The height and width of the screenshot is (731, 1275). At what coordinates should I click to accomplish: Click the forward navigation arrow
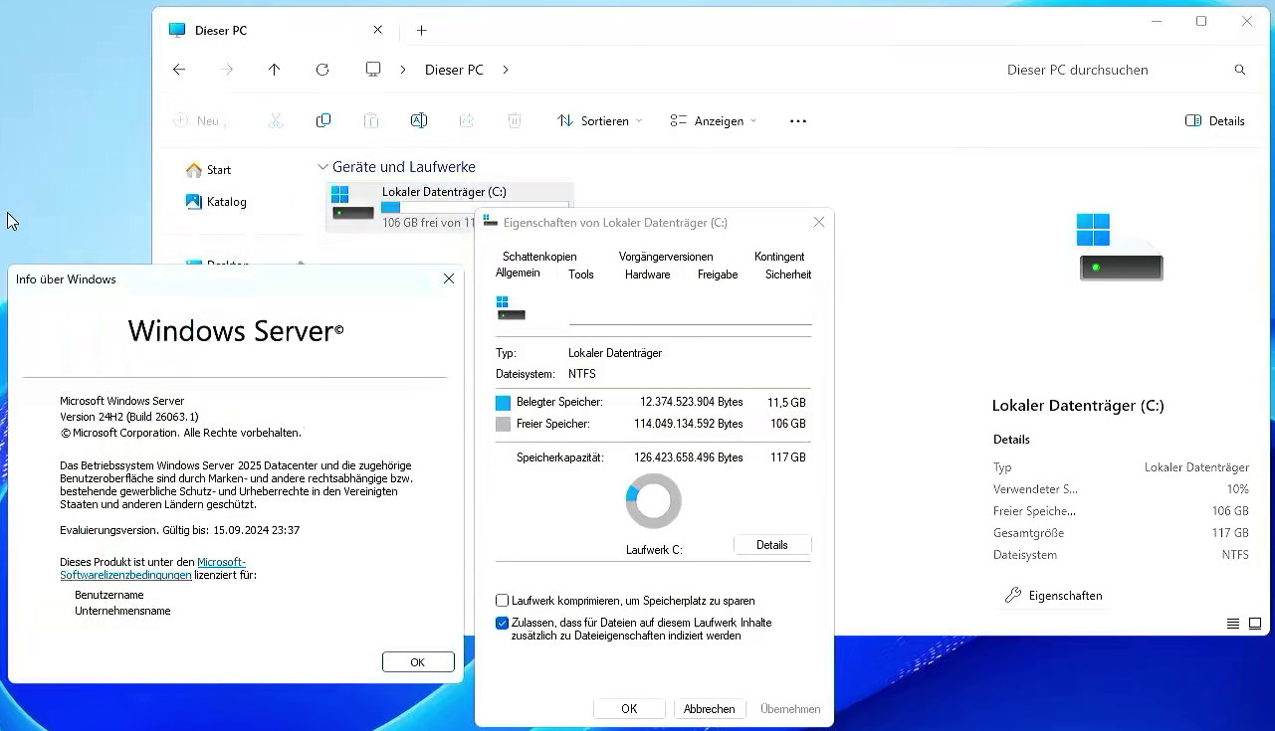pyautogui.click(x=227, y=70)
